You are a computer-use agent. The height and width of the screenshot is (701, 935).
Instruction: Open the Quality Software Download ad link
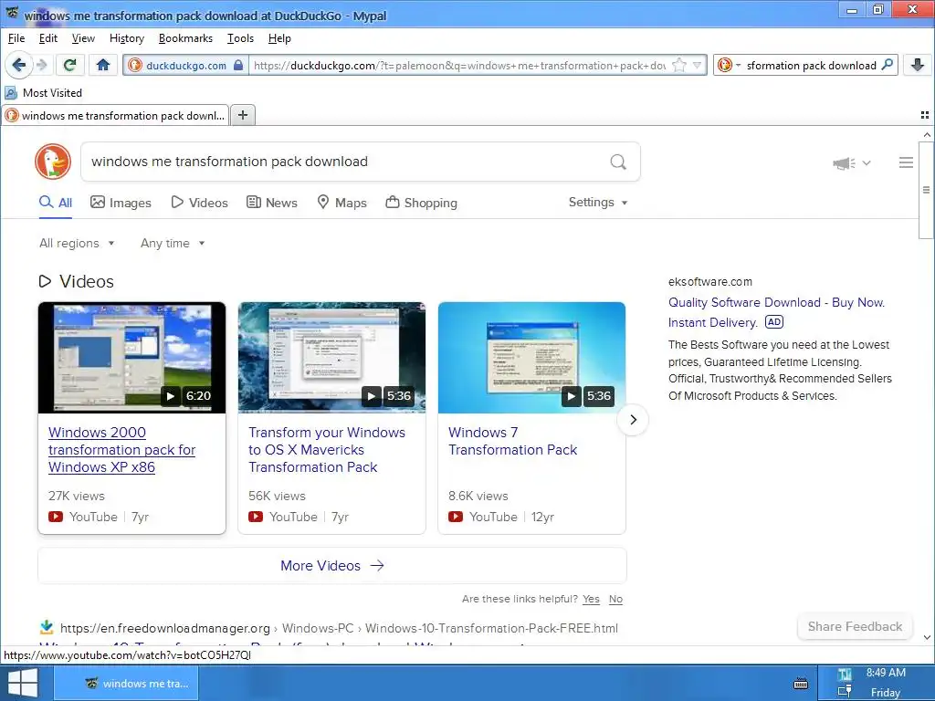click(x=776, y=312)
